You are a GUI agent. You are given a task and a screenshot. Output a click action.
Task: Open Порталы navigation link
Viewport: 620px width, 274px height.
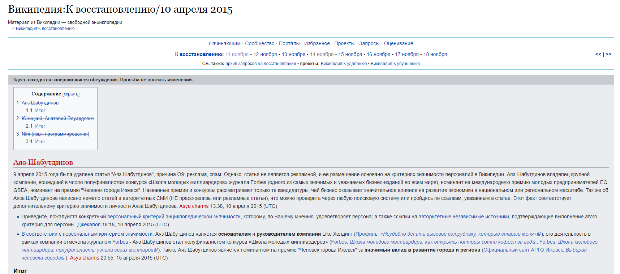click(289, 43)
